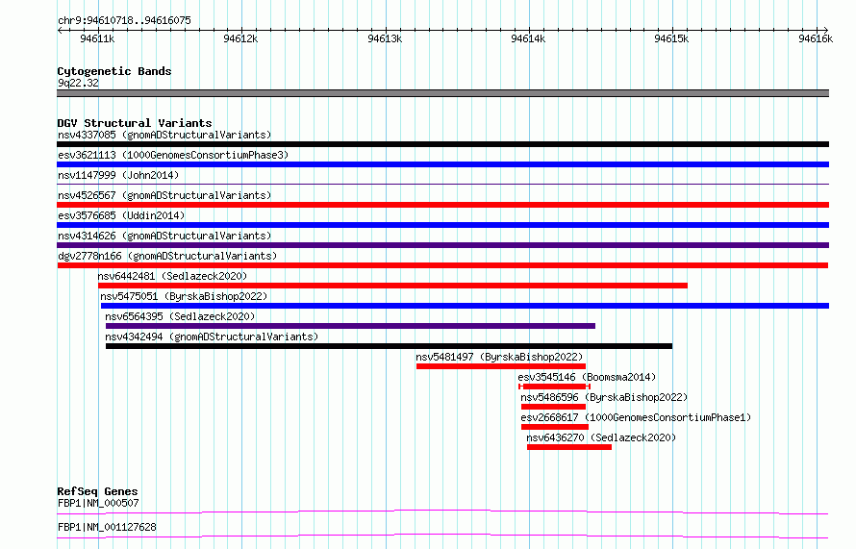This screenshot has width=856, height=549.
Task: Click the purple nsv6564395 variant bar
Action: click(350, 326)
